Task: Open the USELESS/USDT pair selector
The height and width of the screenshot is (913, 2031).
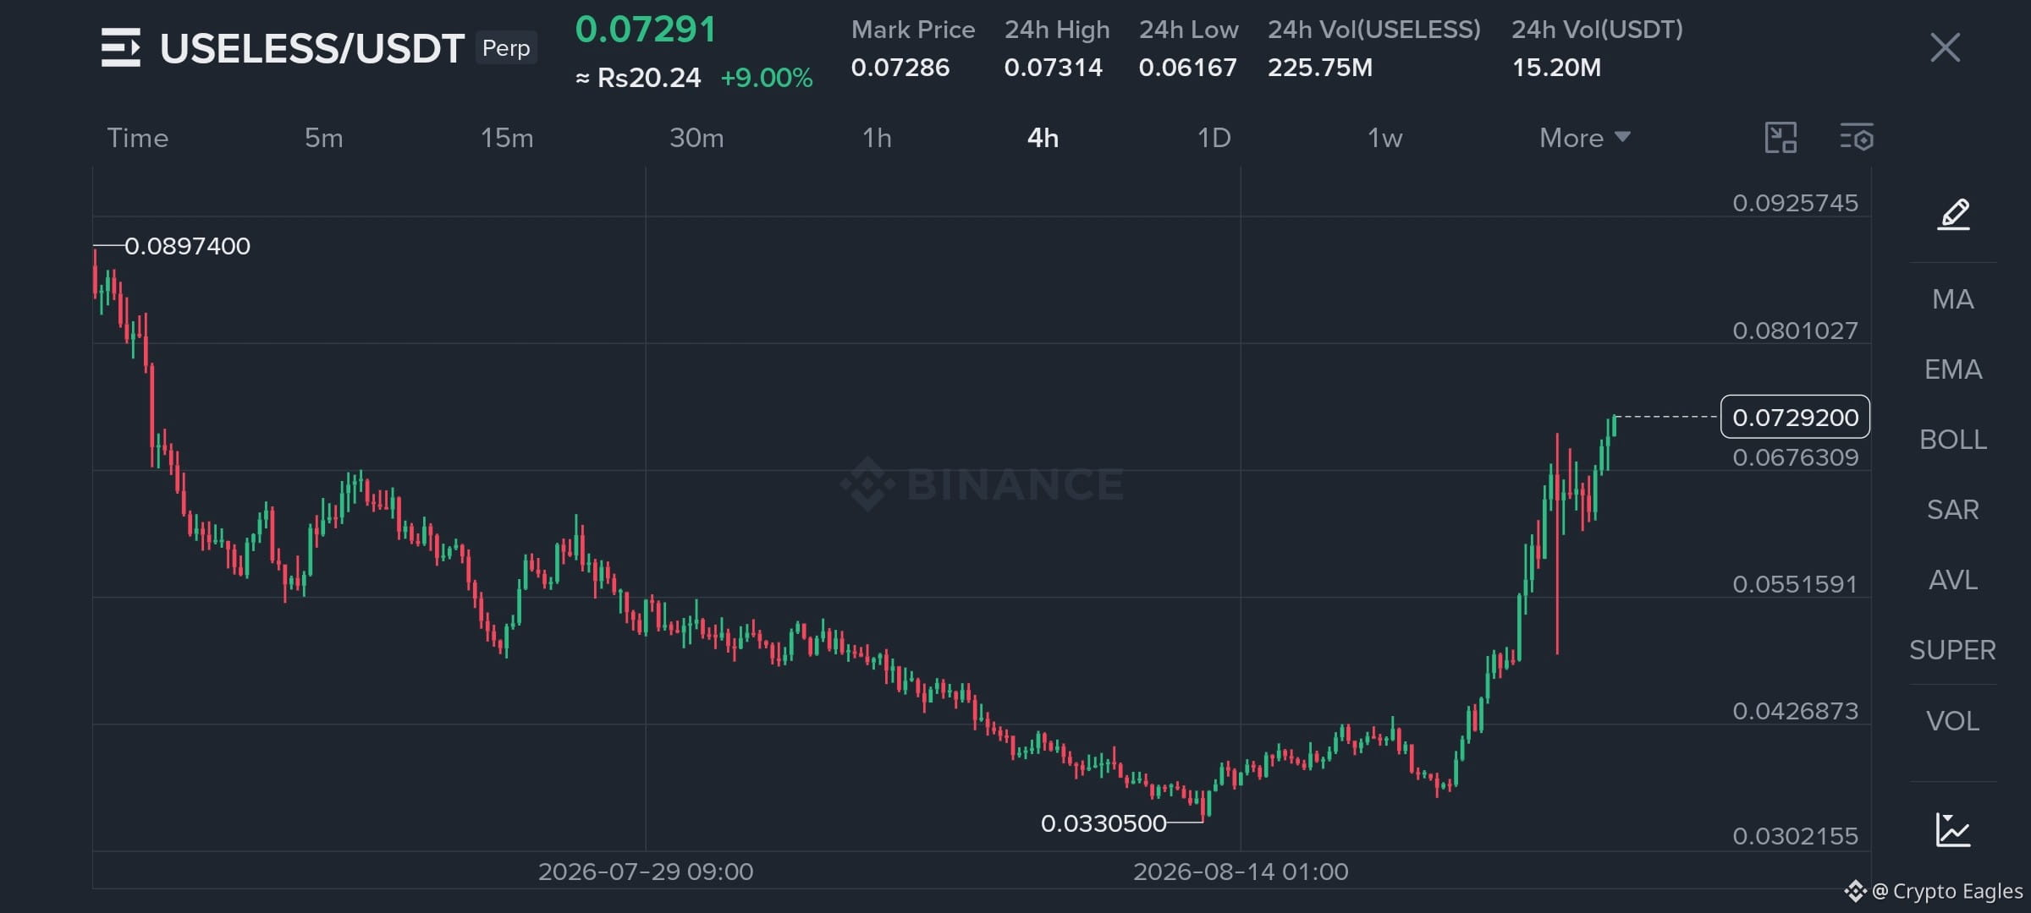Action: point(312,48)
